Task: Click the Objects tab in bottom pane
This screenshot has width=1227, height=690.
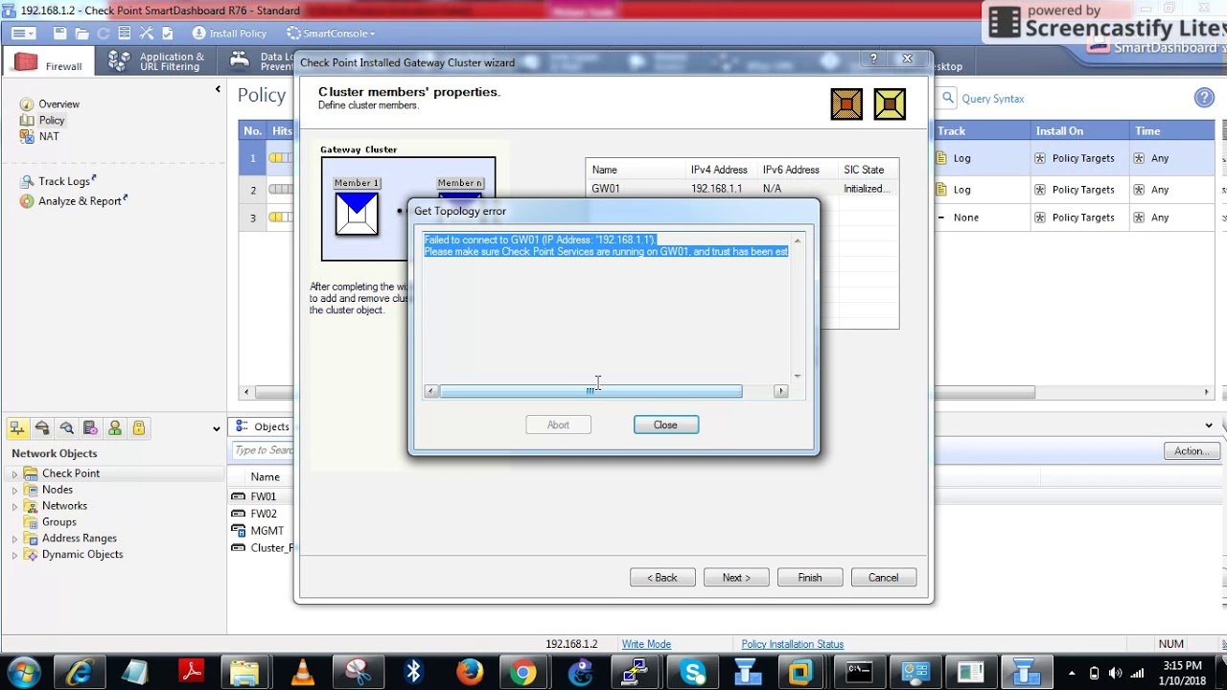Action: tap(263, 427)
